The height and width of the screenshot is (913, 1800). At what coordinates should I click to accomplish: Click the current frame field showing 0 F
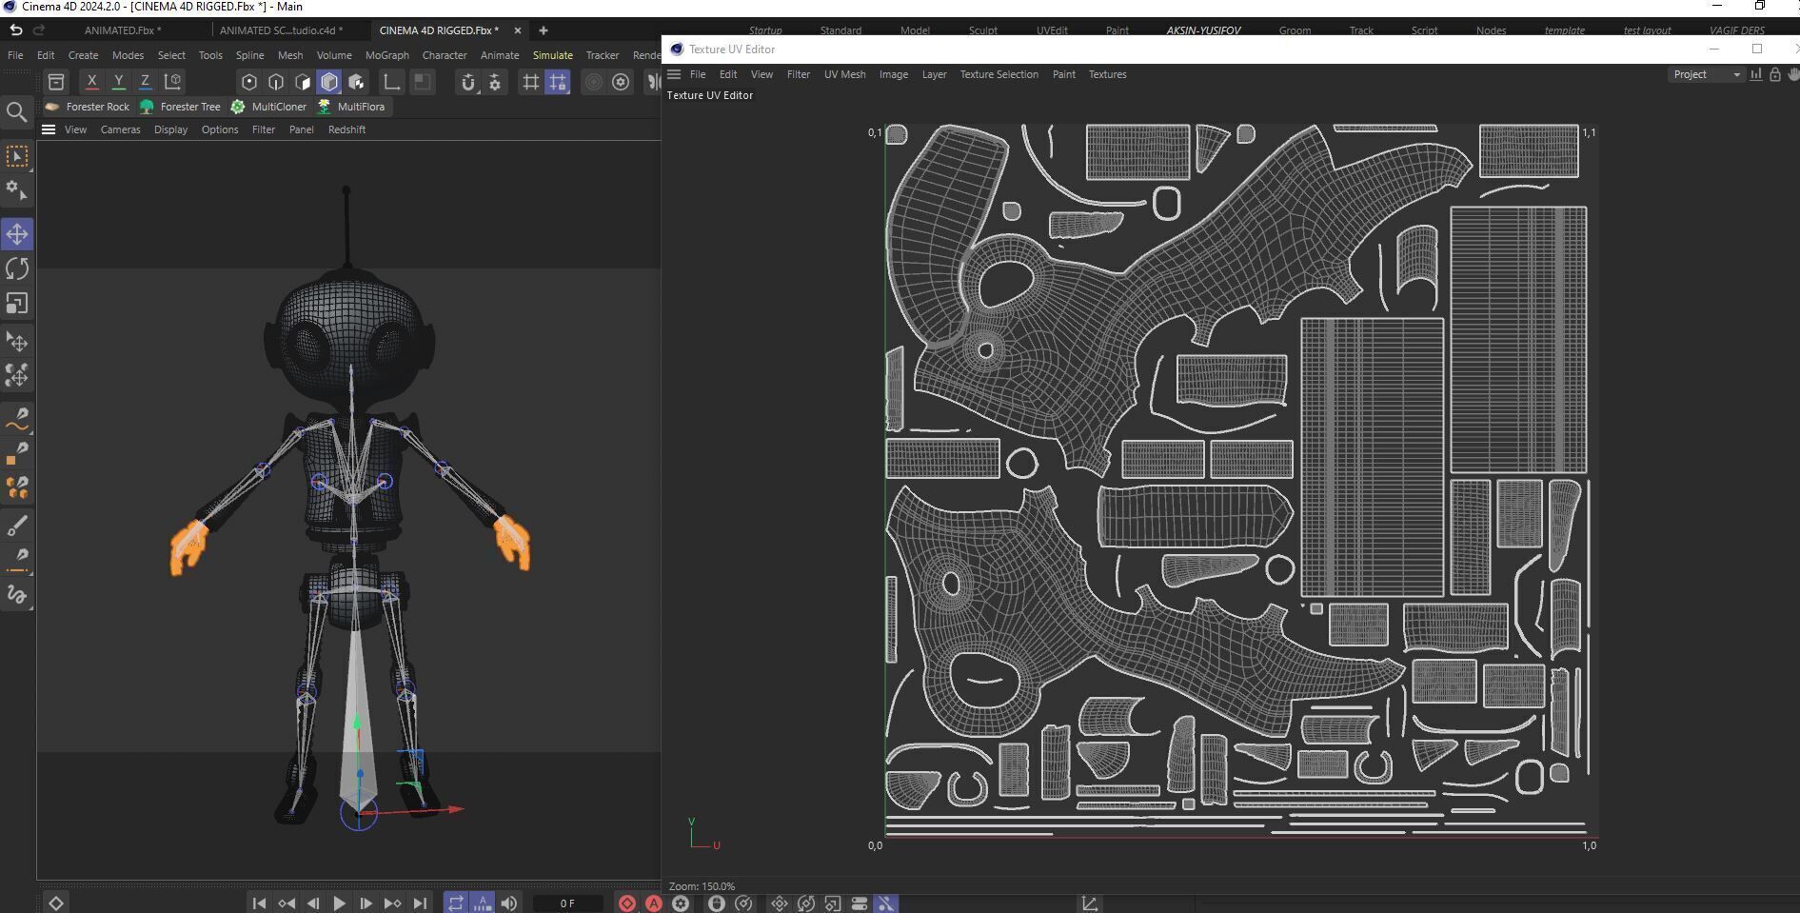[567, 903]
